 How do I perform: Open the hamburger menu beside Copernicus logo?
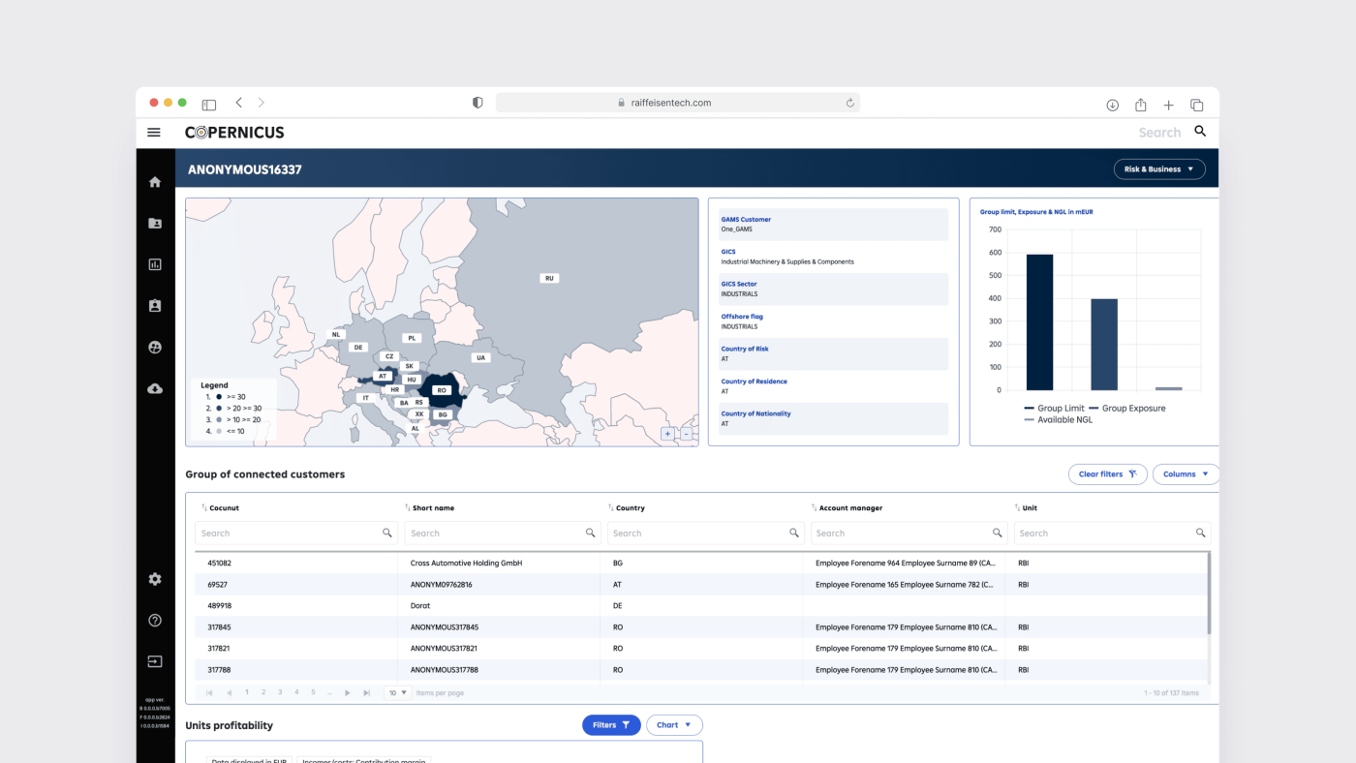tap(154, 133)
